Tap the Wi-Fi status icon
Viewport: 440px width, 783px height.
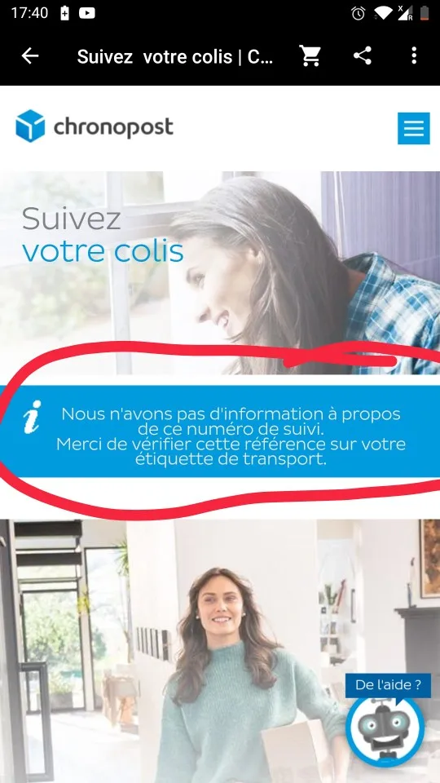[383, 14]
